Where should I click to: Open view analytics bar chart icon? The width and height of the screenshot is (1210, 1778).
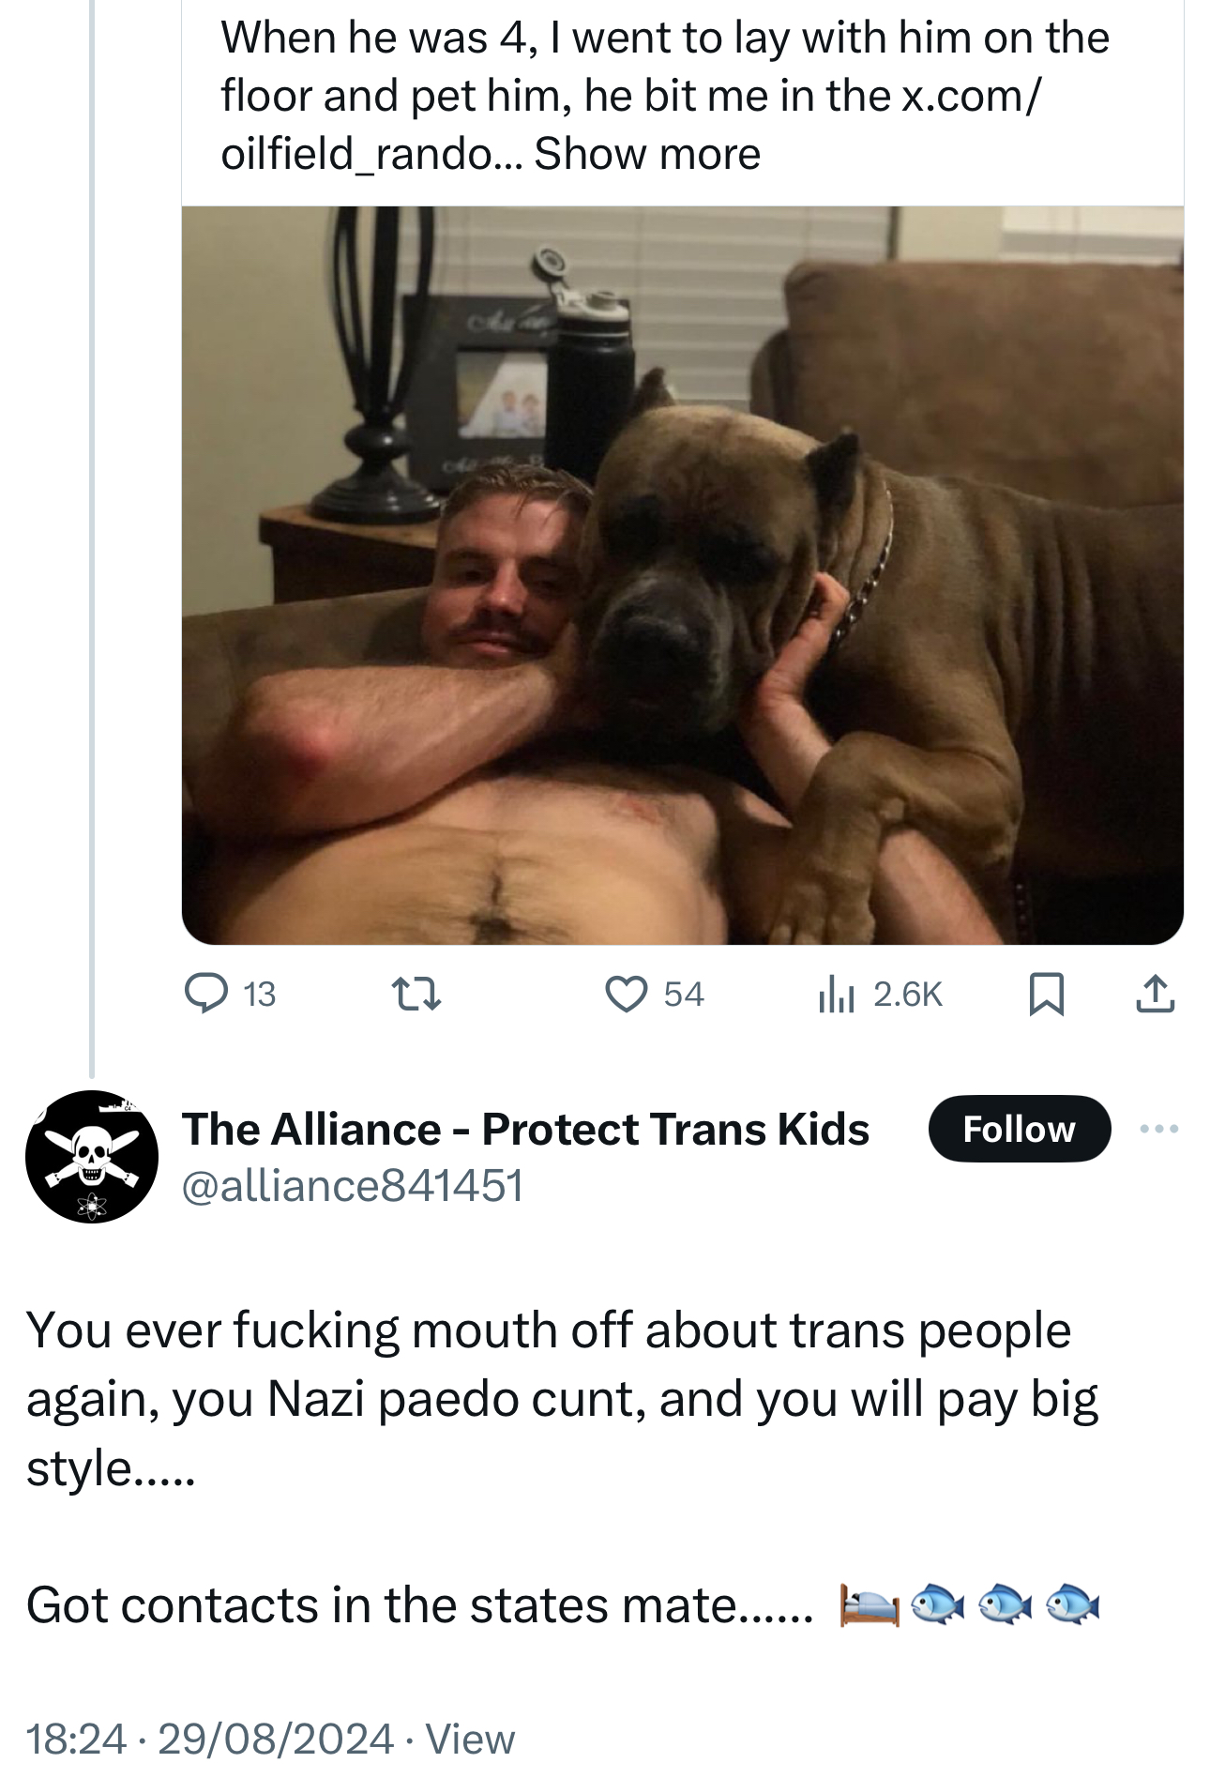coord(836,995)
